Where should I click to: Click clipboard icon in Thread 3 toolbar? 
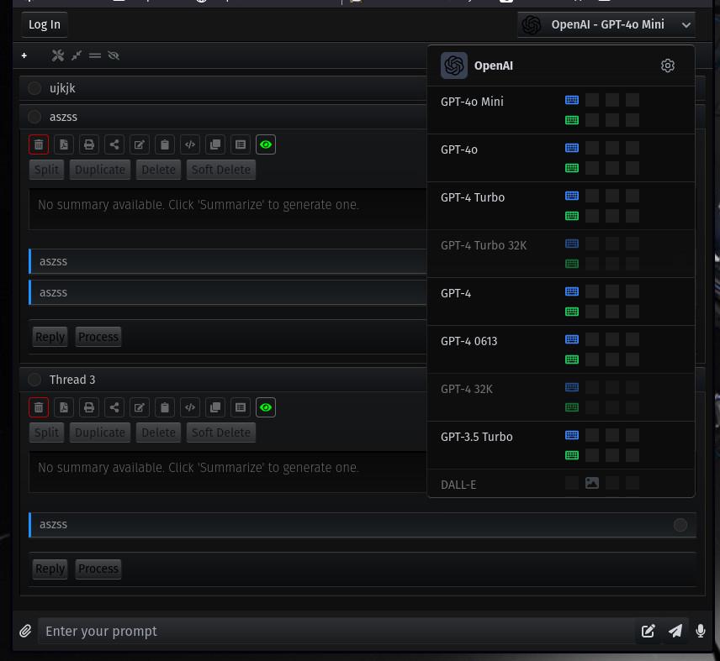(x=165, y=407)
